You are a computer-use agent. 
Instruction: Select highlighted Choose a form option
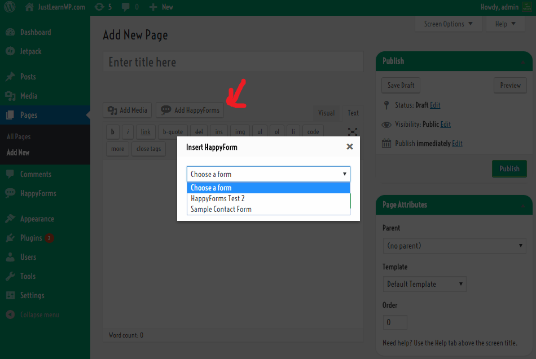coord(269,188)
